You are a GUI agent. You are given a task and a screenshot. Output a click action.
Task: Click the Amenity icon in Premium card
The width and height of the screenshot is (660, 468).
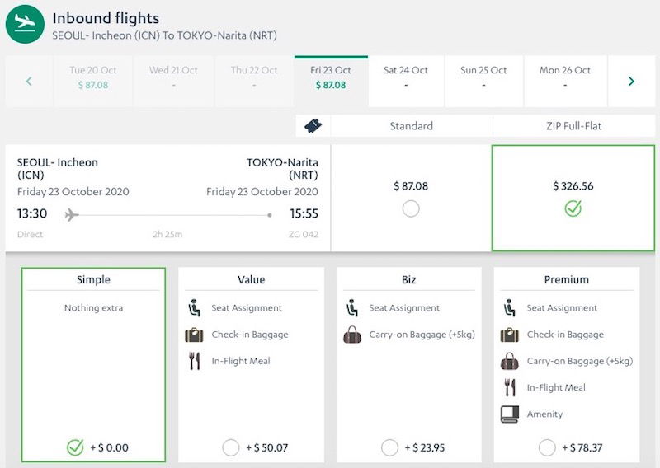click(510, 414)
